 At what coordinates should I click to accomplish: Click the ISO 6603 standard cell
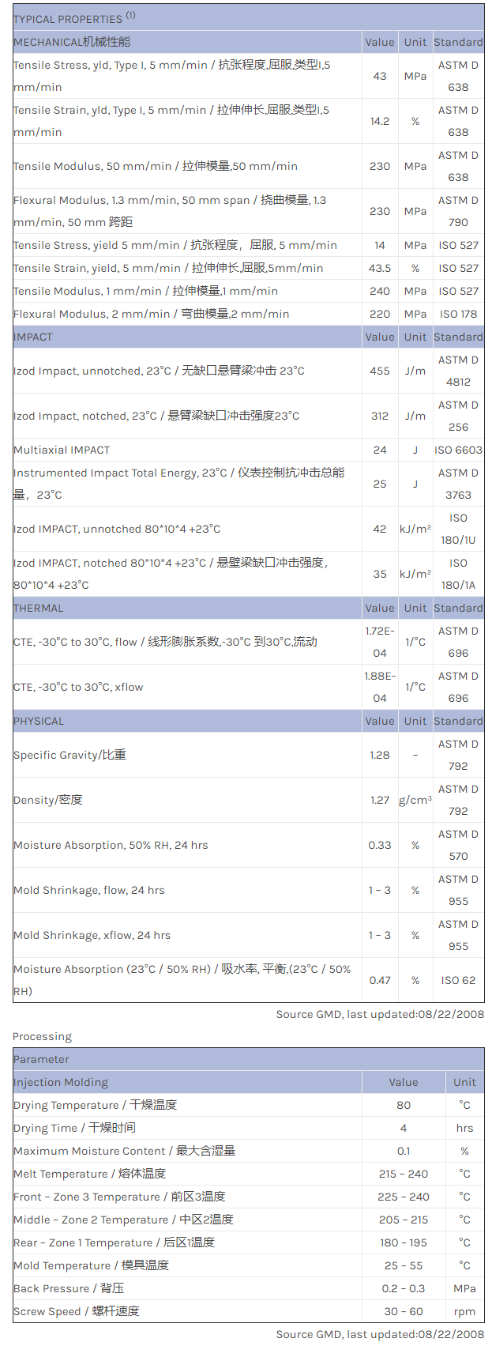(x=458, y=450)
